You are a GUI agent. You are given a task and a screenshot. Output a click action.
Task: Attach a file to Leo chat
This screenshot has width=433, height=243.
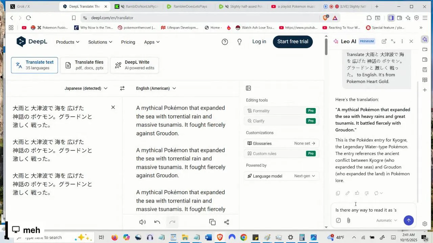pos(348,220)
